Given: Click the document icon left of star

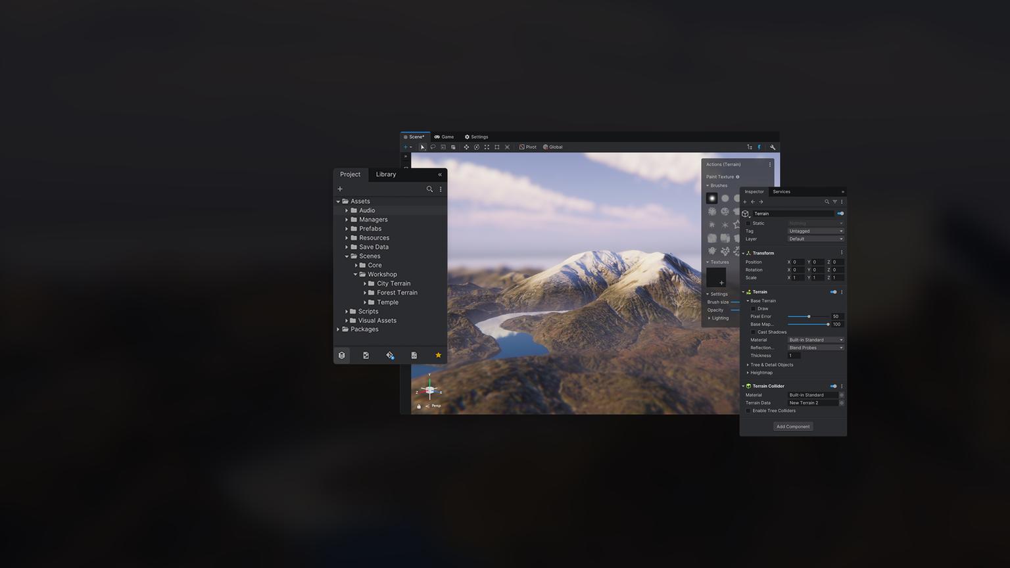Looking at the screenshot, I should pyautogui.click(x=414, y=356).
